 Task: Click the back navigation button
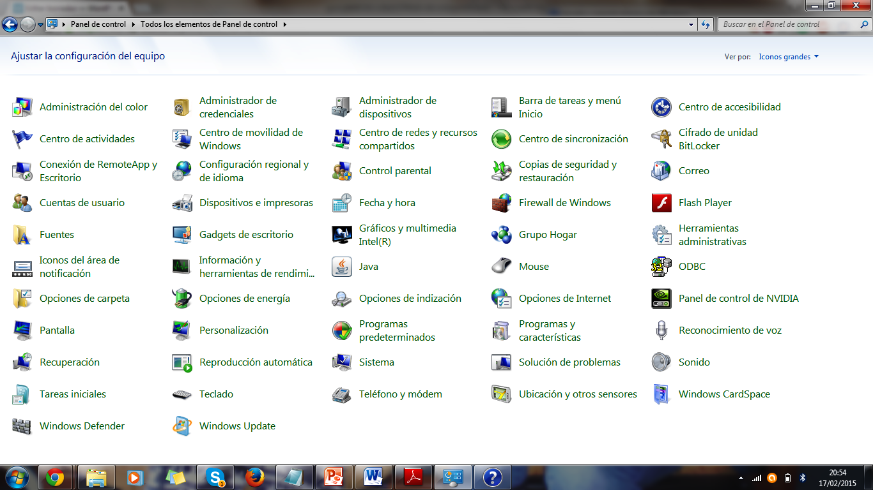click(x=11, y=24)
